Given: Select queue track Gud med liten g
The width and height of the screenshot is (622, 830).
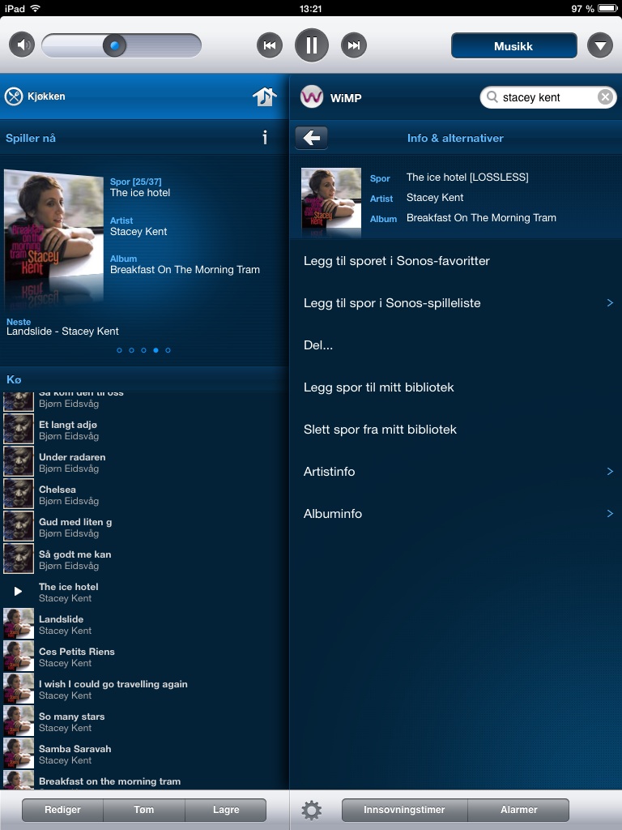Looking at the screenshot, I should point(144,527).
